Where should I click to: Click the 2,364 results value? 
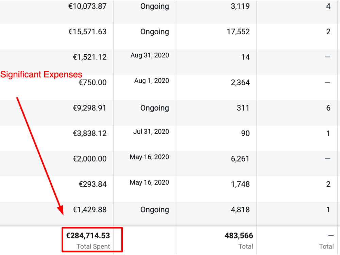click(x=240, y=83)
